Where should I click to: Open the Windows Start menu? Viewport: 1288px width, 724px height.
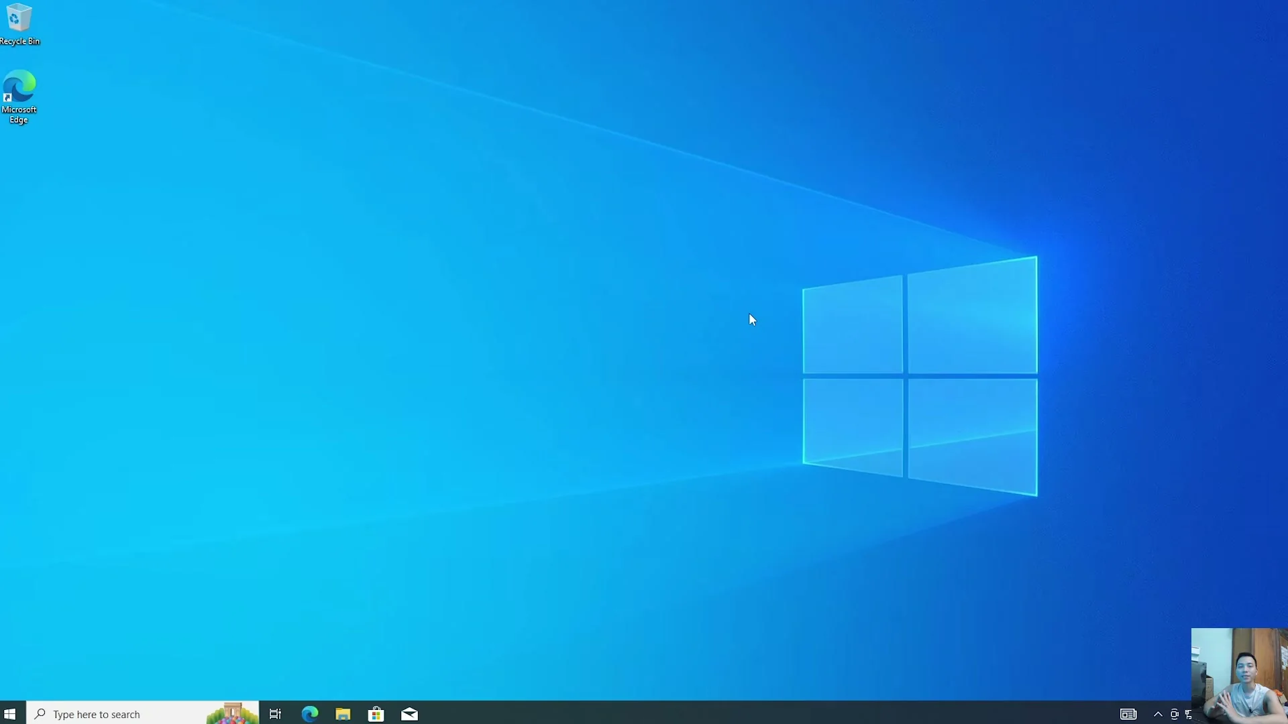(x=10, y=714)
